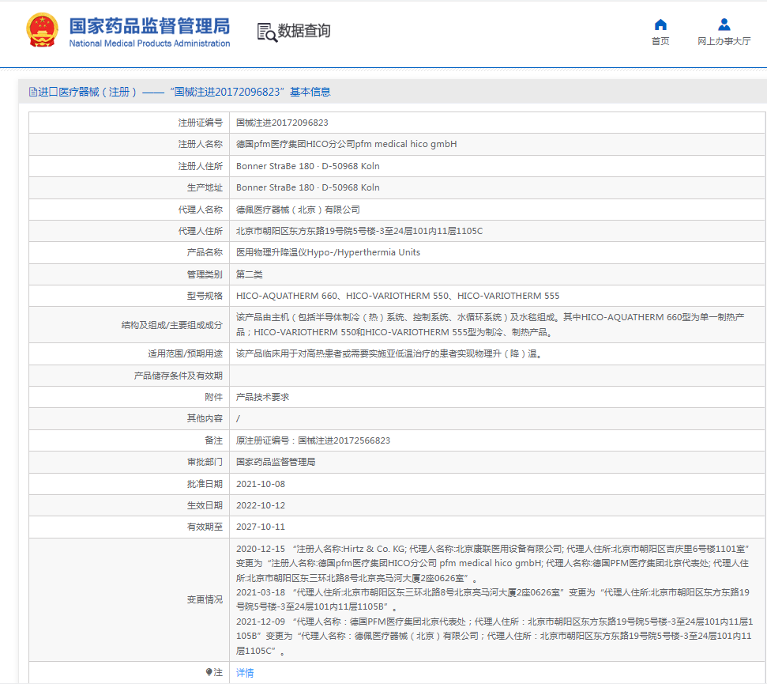
Task: Click approval date 2021-10-08
Action: coord(261,484)
